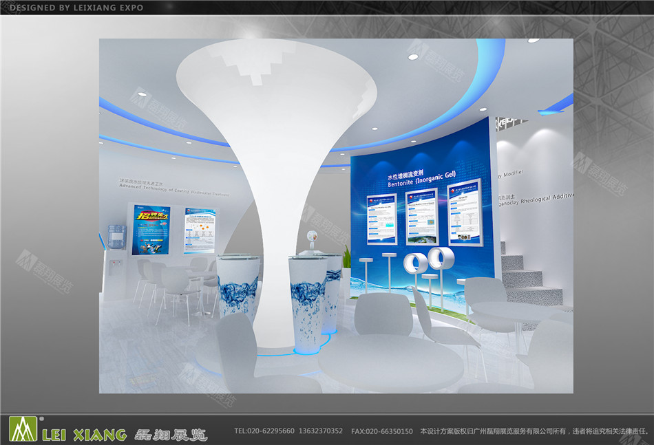Click the green potted plant beside counter
This screenshot has width=654, height=445.
pyautogui.click(x=346, y=258)
